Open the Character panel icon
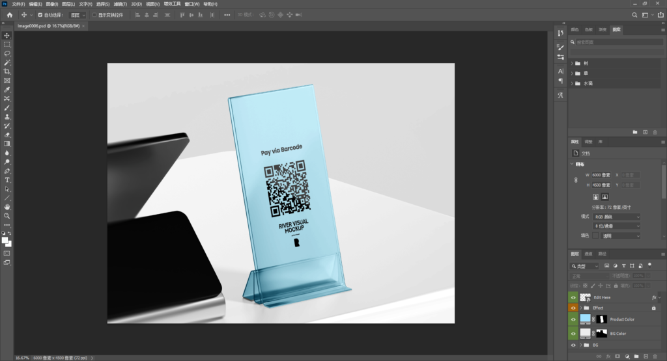The height and width of the screenshot is (361, 667). click(561, 71)
